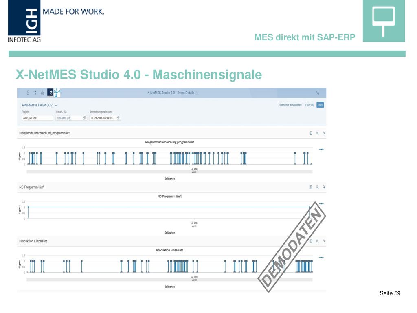Click Filterleiste ausblenden link
This screenshot has width=417, height=313.
coord(290,105)
